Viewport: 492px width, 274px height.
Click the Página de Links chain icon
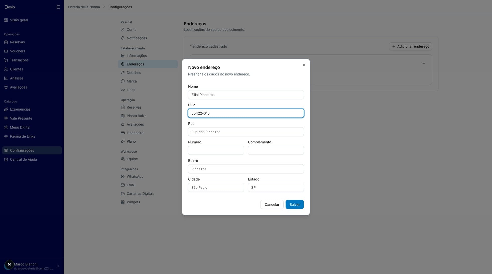click(6, 136)
